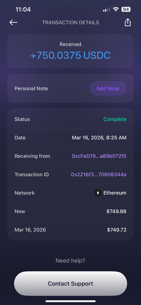This screenshot has height=305, width=141.
Task: Click the Add Note button
Action: coord(108,88)
